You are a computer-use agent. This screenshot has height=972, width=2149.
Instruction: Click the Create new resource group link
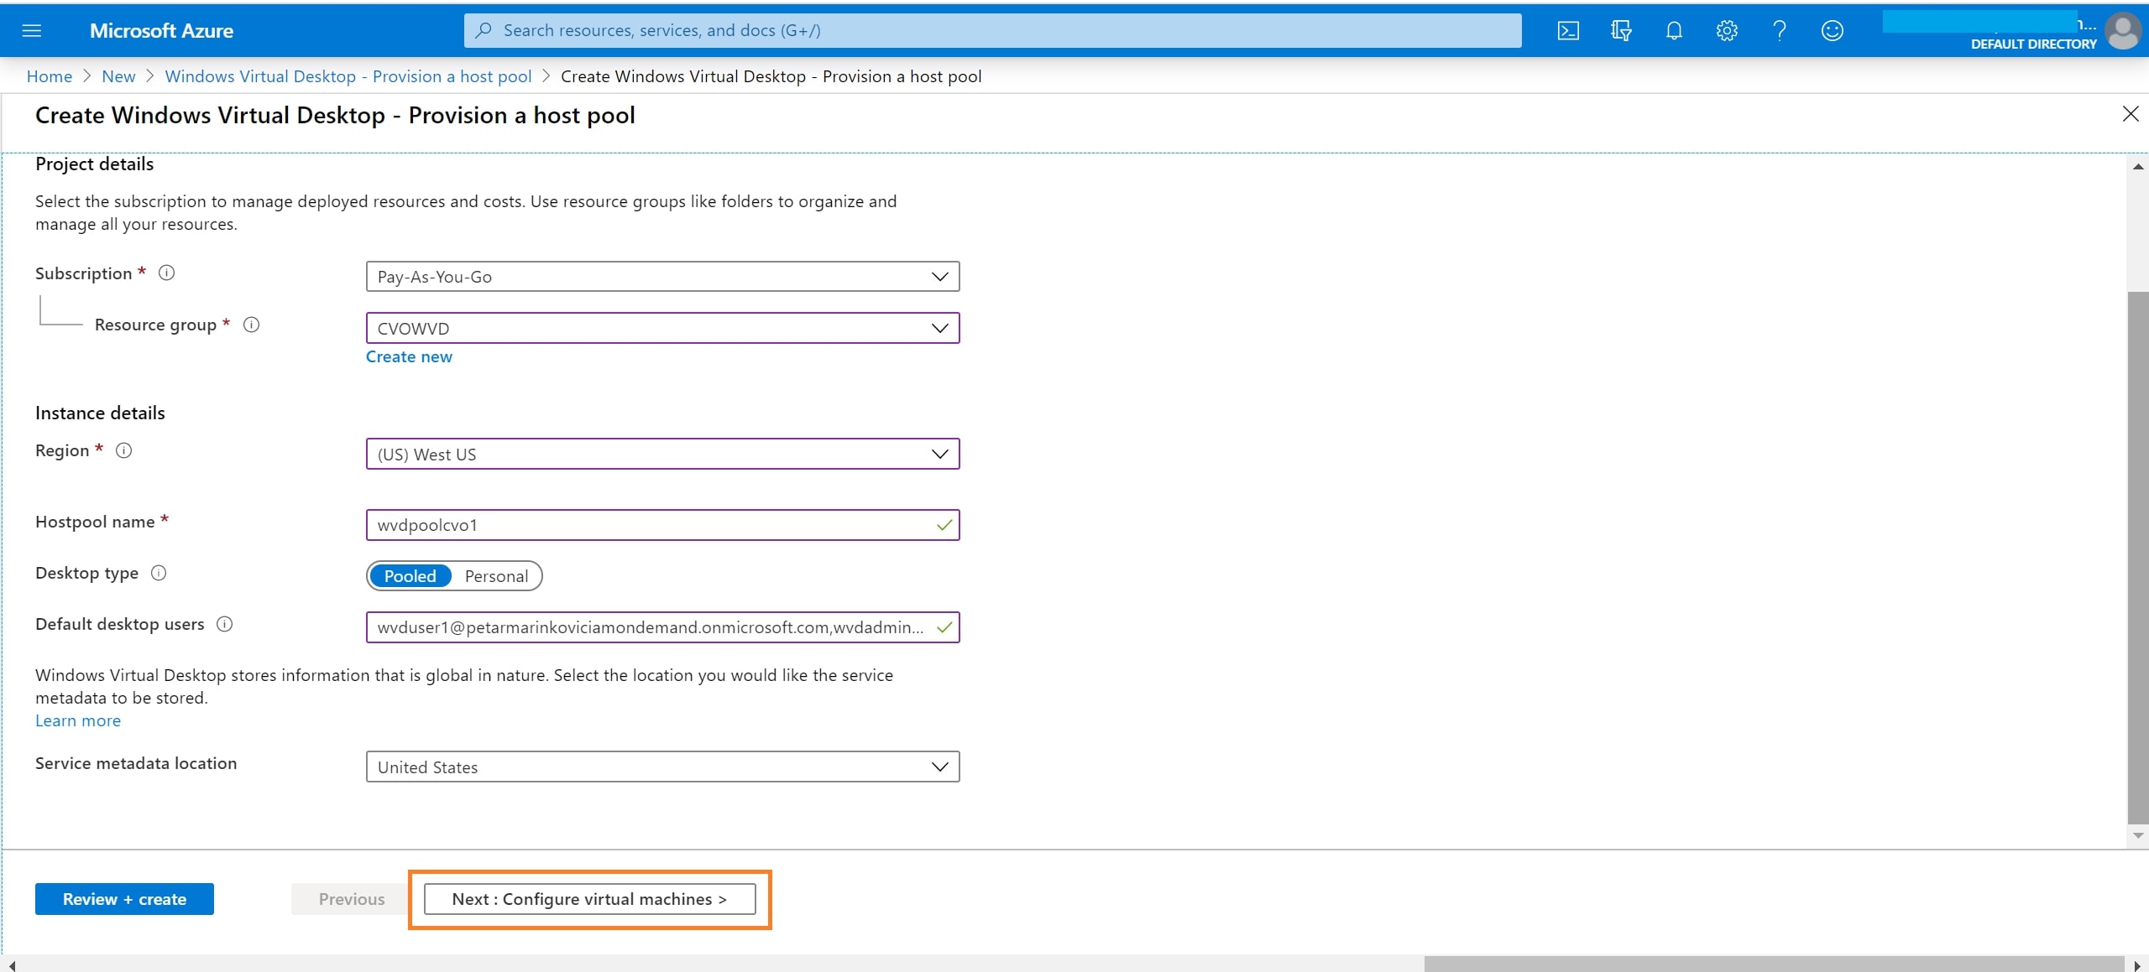click(409, 356)
